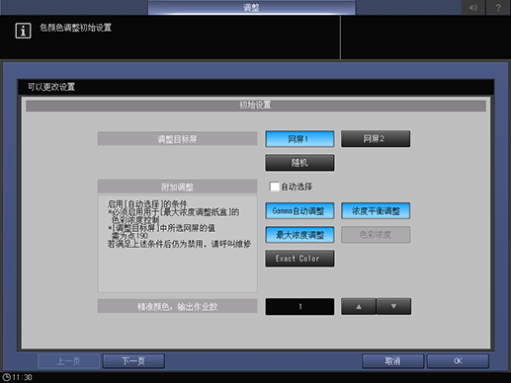Confirm settings with OK button
Viewport: 511px width, 383px height.
click(x=458, y=361)
